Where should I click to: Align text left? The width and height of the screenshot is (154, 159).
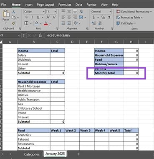point(63,17)
